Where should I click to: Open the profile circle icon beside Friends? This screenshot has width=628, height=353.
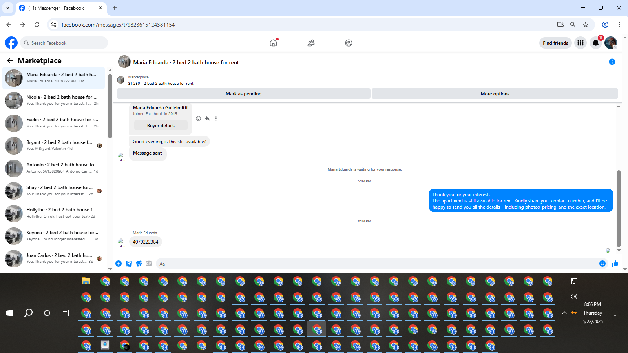(349, 43)
